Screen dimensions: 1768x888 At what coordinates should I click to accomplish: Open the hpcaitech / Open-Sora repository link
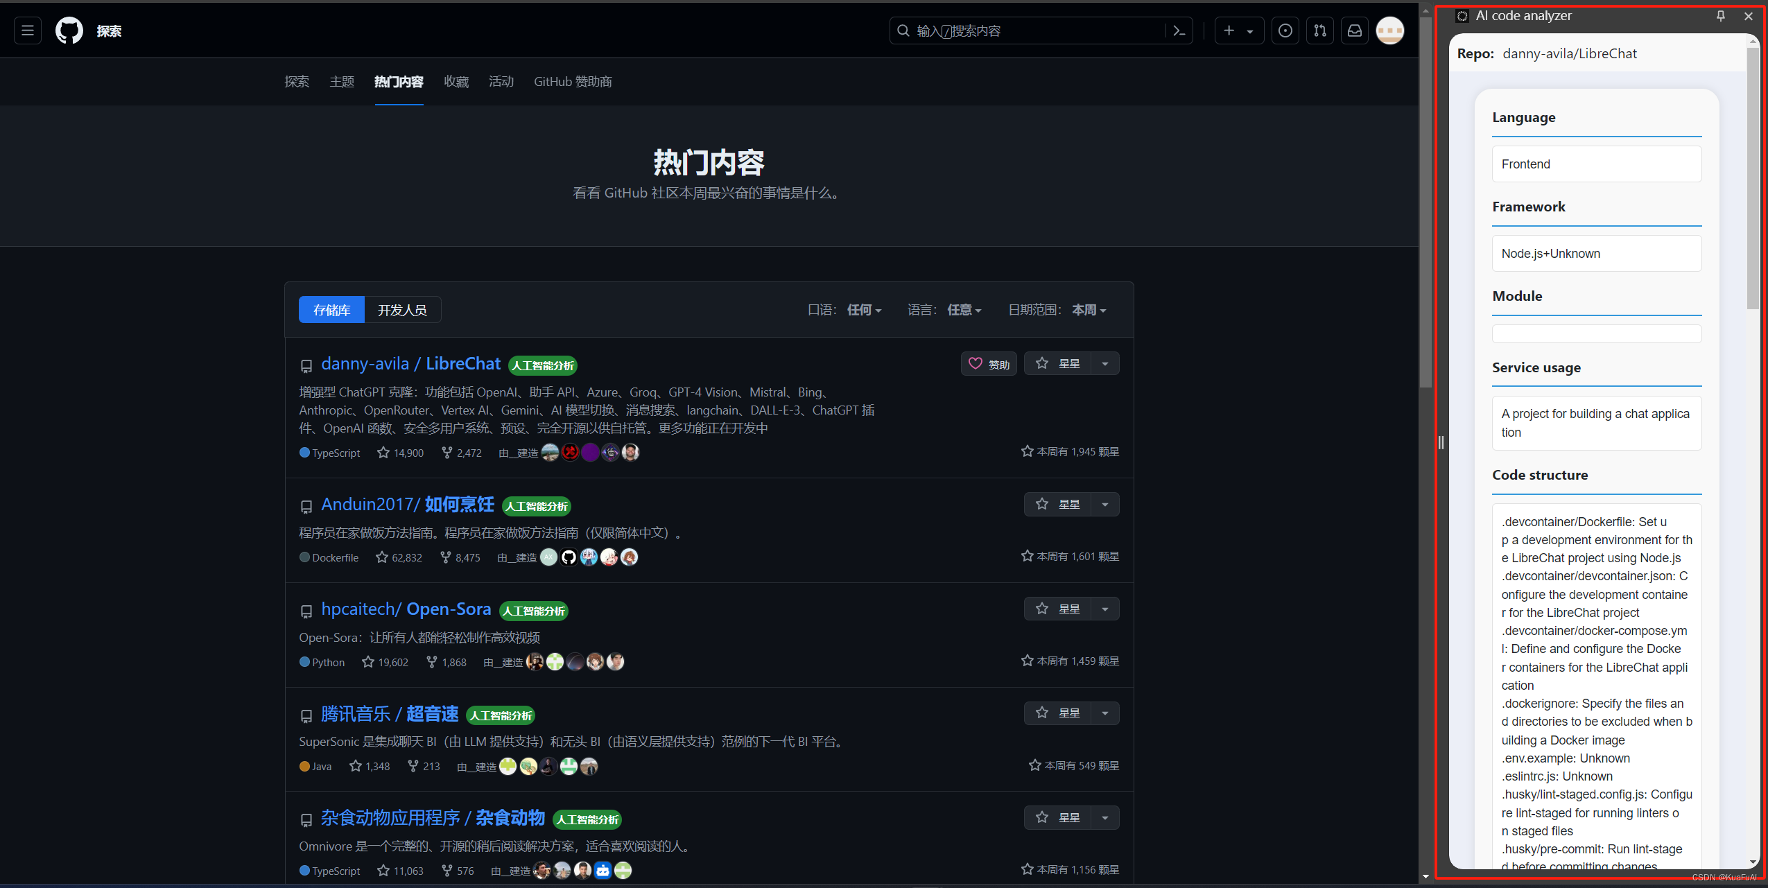coord(406,609)
